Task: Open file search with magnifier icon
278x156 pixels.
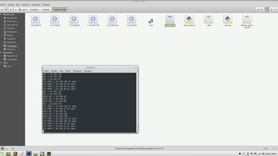Action: point(262,10)
